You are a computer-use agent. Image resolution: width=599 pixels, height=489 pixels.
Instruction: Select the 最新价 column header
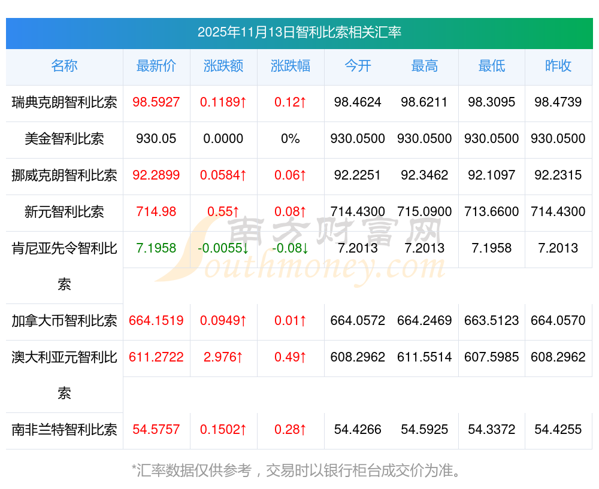[x=156, y=66]
